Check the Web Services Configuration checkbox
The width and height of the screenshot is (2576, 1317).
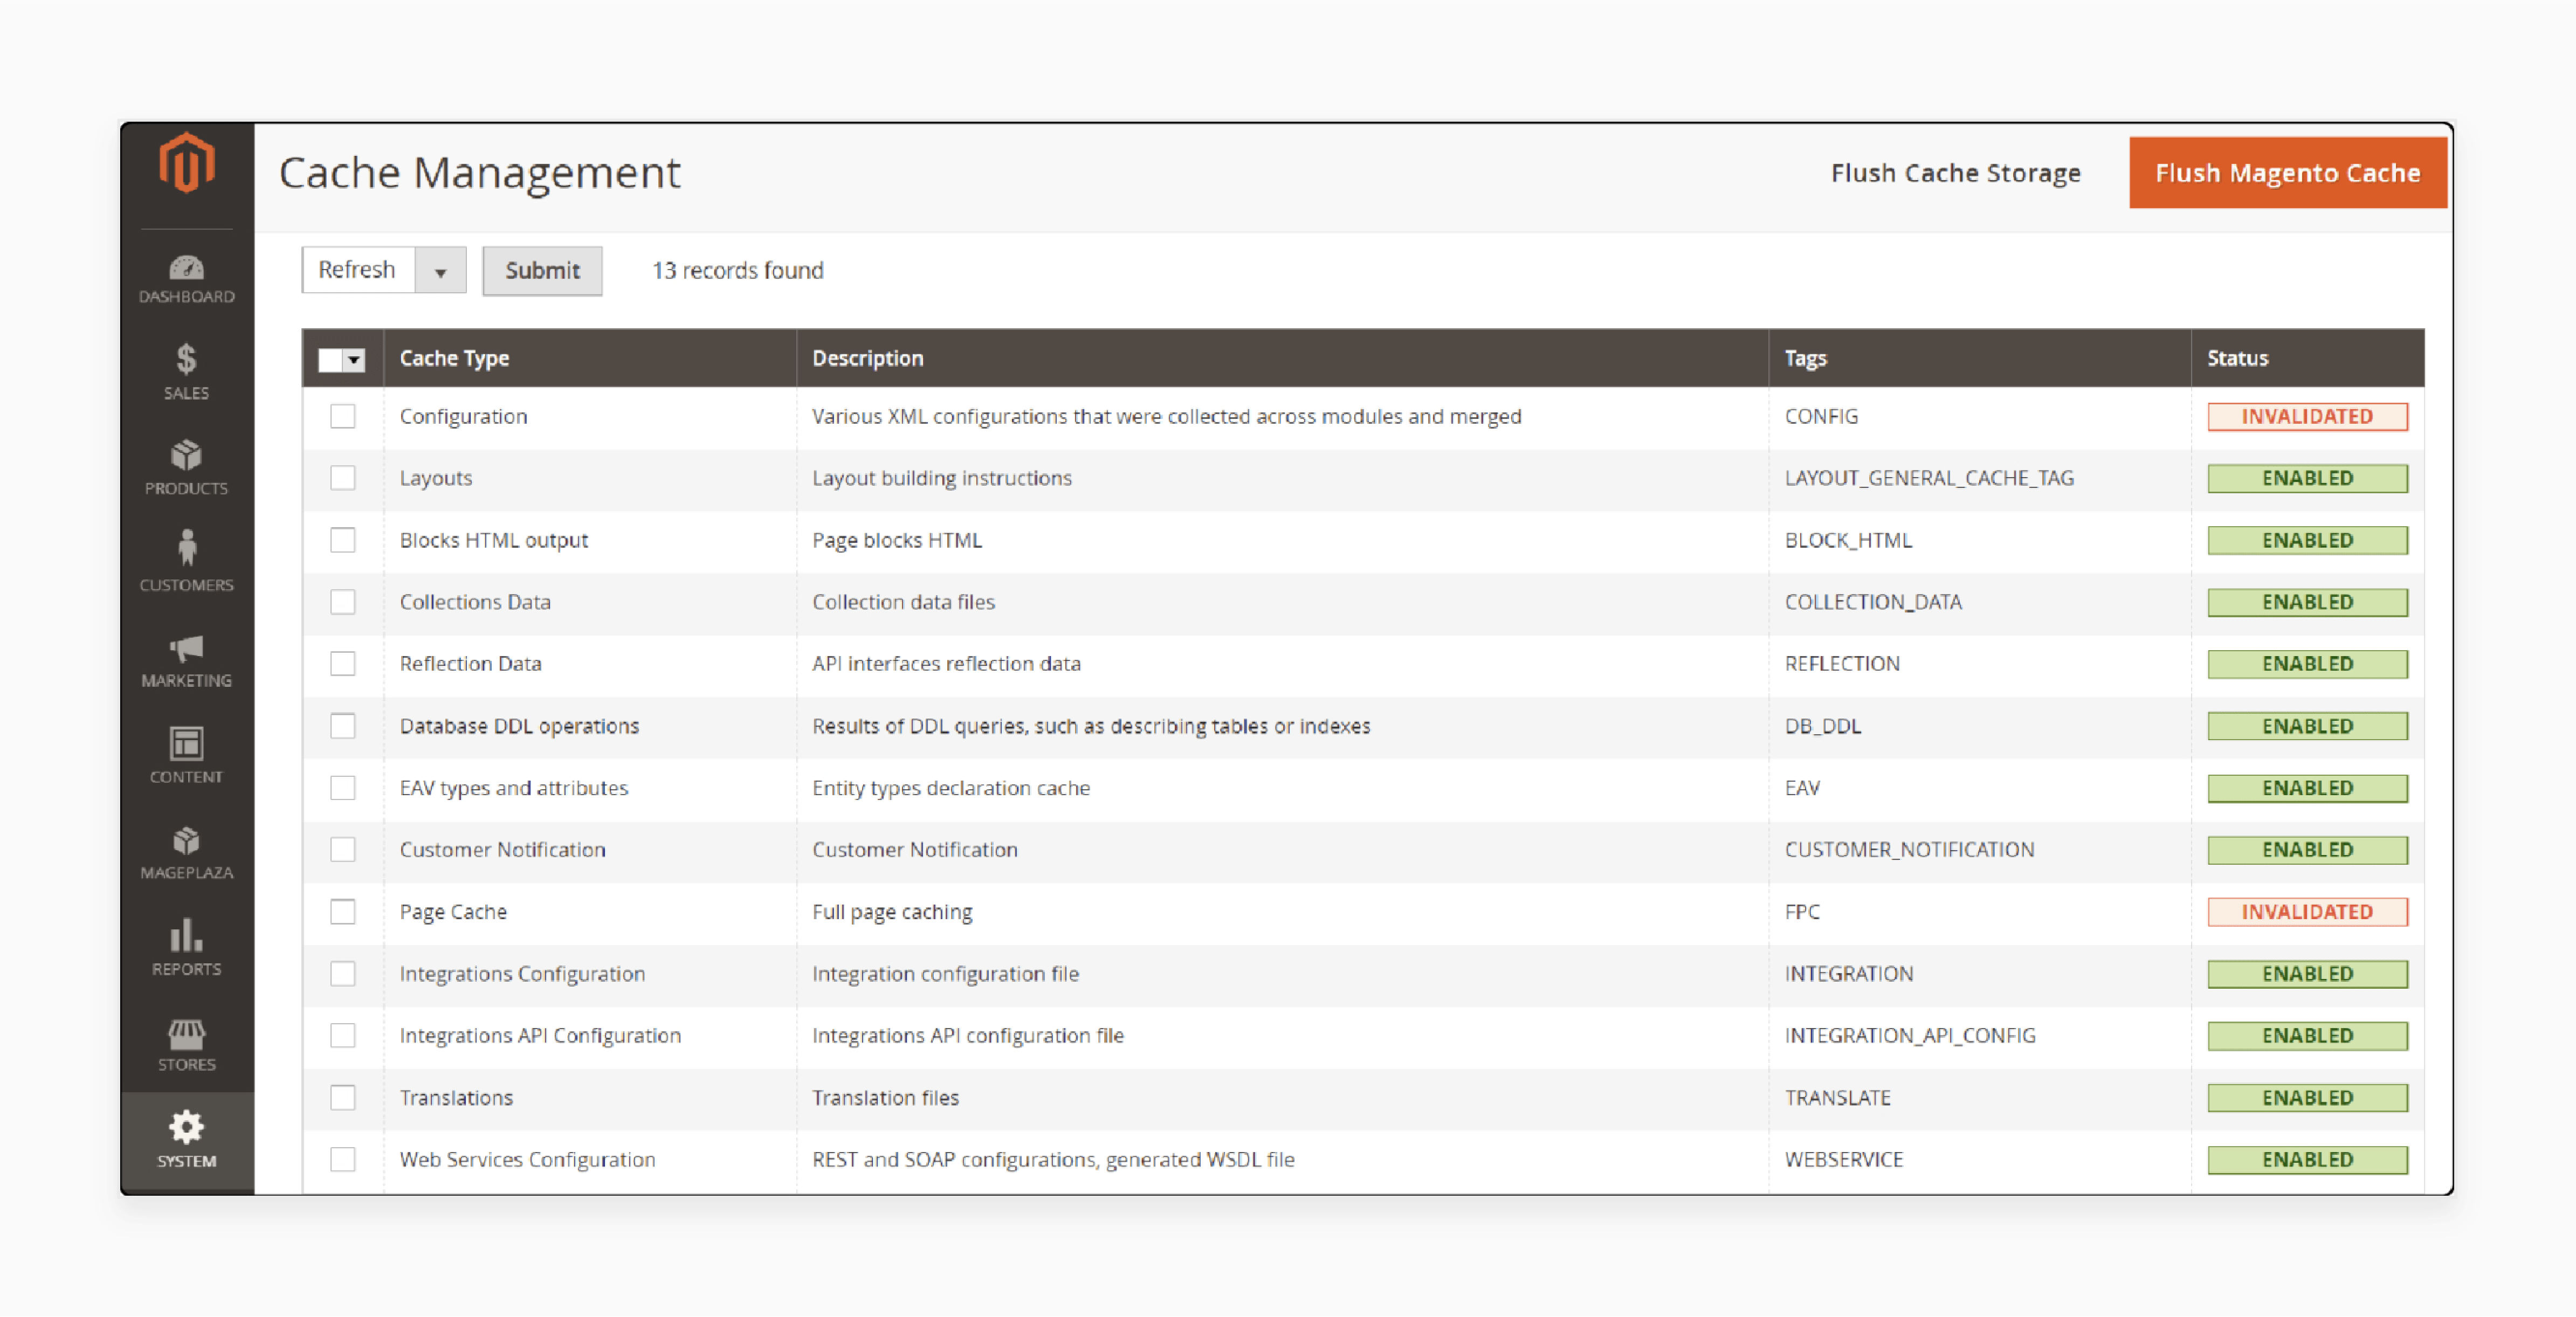click(x=343, y=1159)
